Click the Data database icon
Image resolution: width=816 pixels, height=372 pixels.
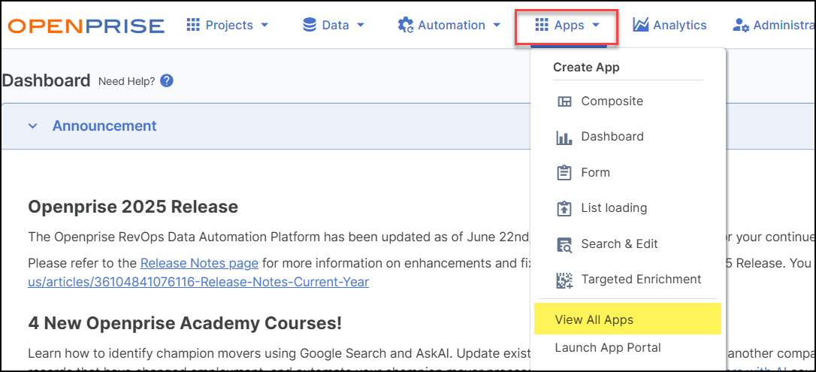310,25
